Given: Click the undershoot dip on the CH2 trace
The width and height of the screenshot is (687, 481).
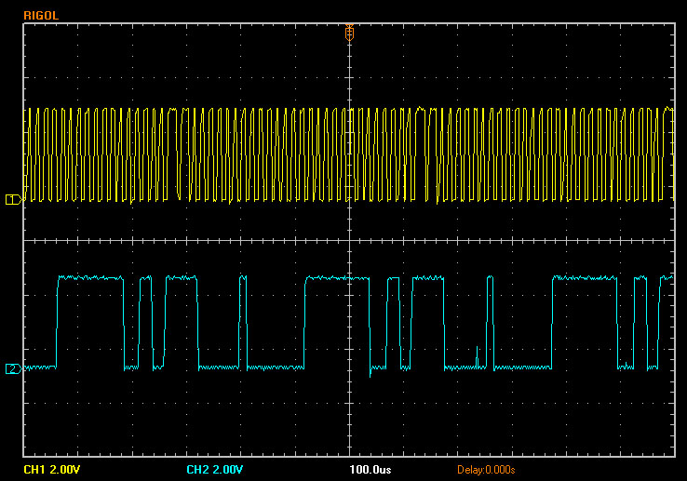Looking at the screenshot, I should click(370, 373).
